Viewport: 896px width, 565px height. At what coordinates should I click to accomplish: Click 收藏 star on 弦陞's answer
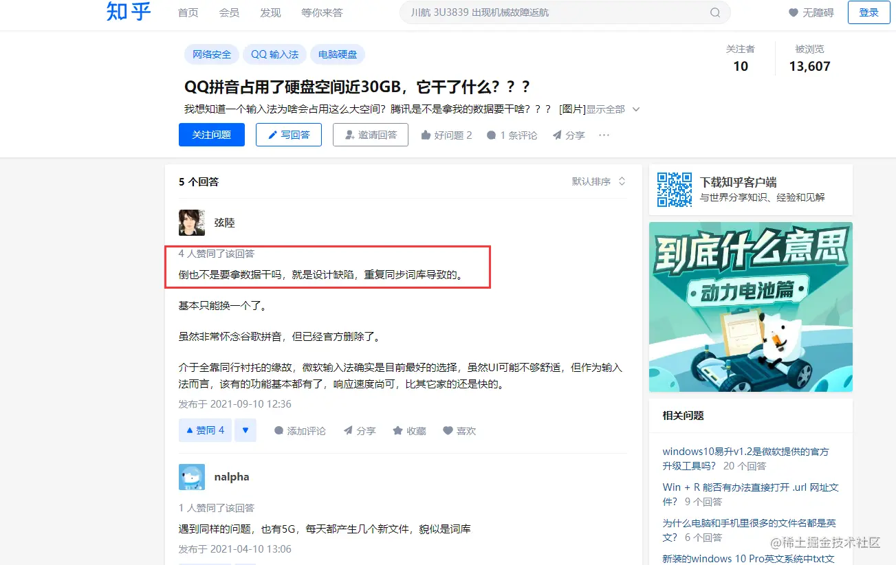click(409, 431)
